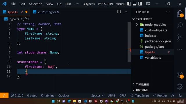
Task: Click the tabnine status bar item
Action: (48, 96)
